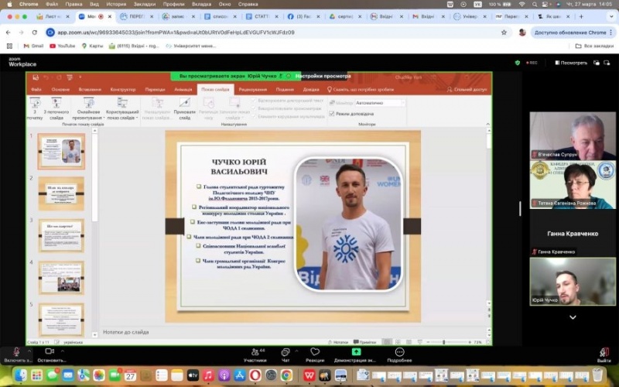
Task: Open the История menu in menu bar
Action: coord(116,4)
